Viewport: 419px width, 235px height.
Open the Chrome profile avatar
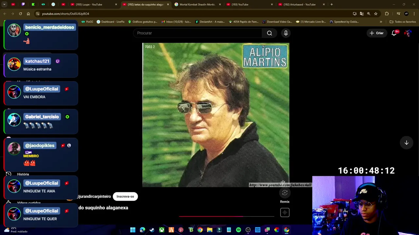[406, 14]
